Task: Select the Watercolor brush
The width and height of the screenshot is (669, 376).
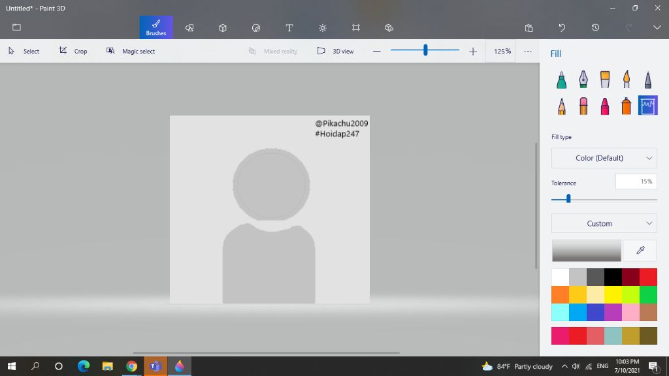Action: [x=626, y=78]
